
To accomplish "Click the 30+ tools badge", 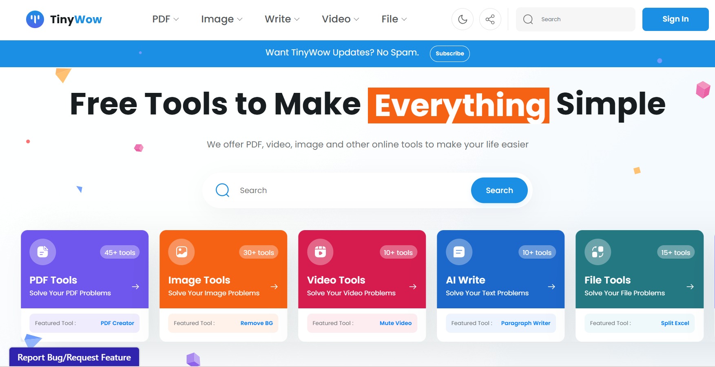I will [259, 253].
